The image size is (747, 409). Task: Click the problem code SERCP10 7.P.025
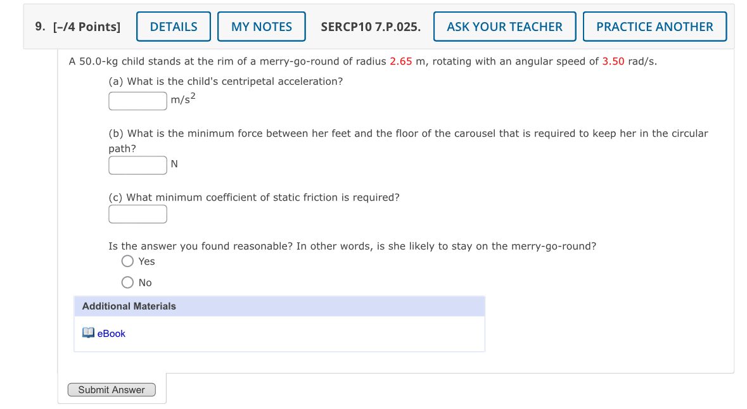point(371,27)
